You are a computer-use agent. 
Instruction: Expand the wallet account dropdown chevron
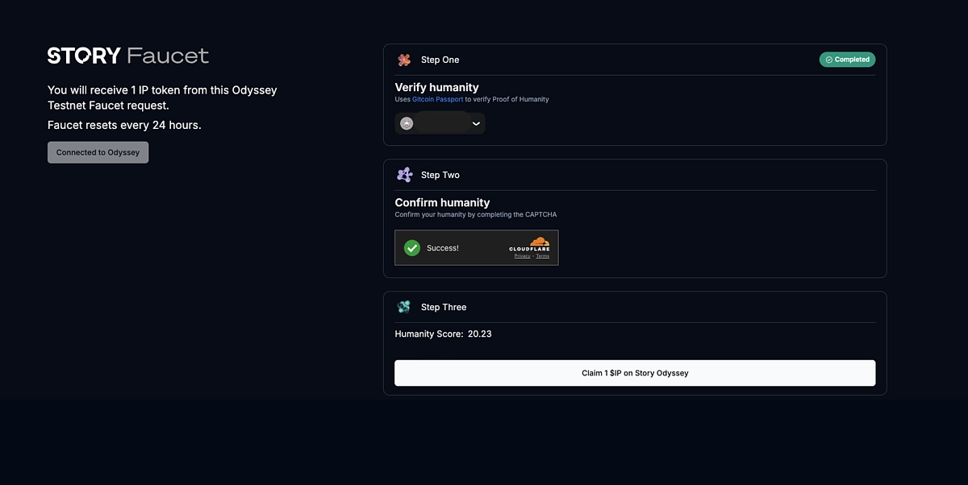click(x=476, y=123)
